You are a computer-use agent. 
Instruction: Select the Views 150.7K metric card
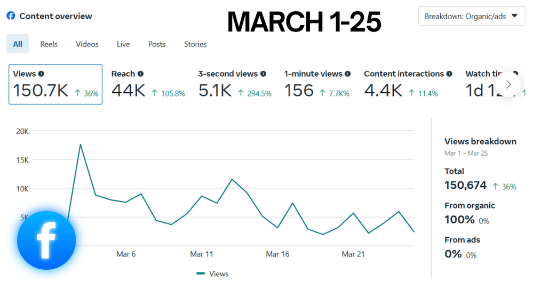[55, 84]
